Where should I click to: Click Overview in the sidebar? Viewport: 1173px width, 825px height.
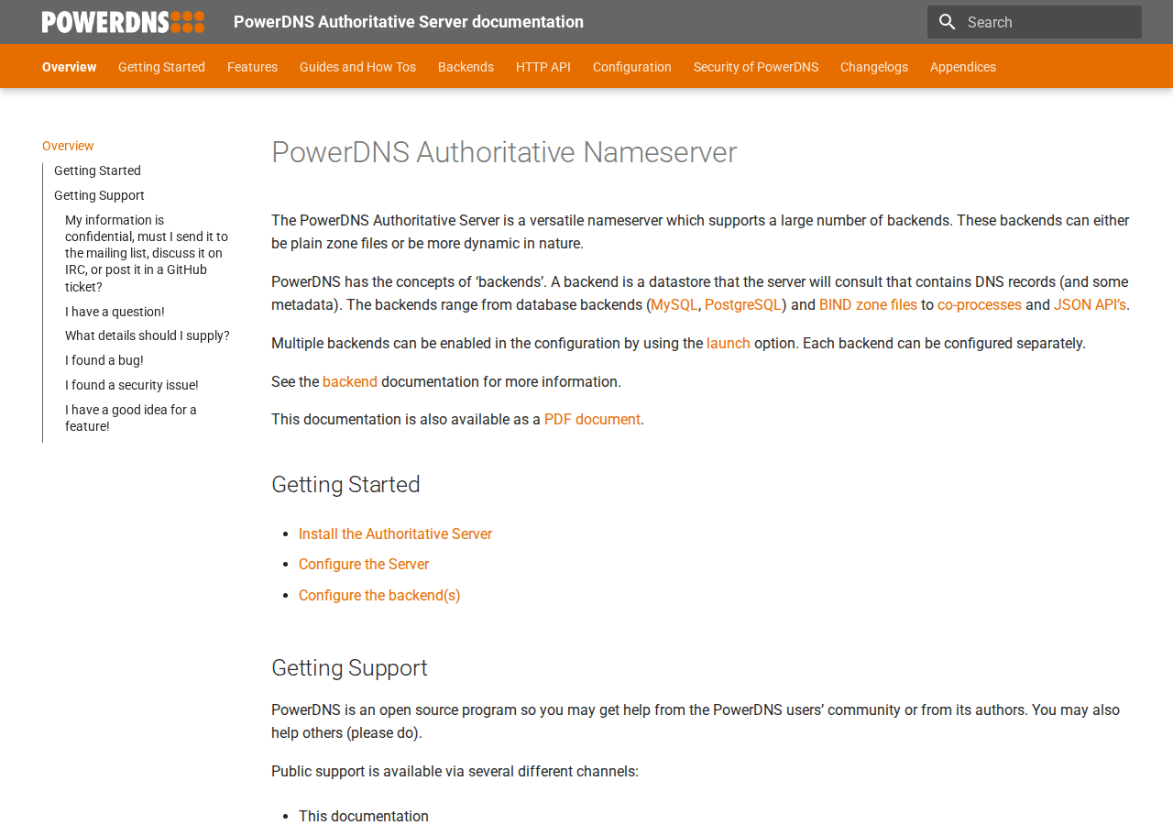(x=68, y=146)
